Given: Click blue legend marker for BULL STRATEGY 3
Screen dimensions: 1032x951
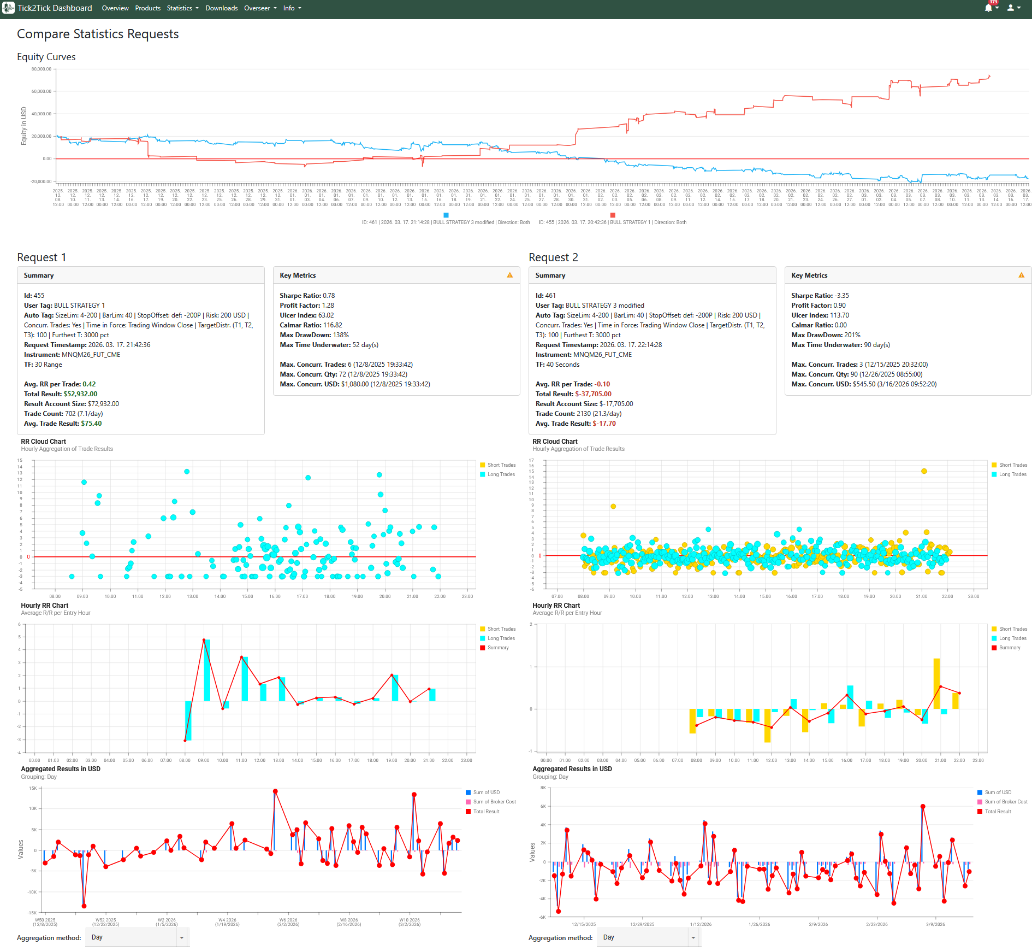Looking at the screenshot, I should [x=446, y=215].
